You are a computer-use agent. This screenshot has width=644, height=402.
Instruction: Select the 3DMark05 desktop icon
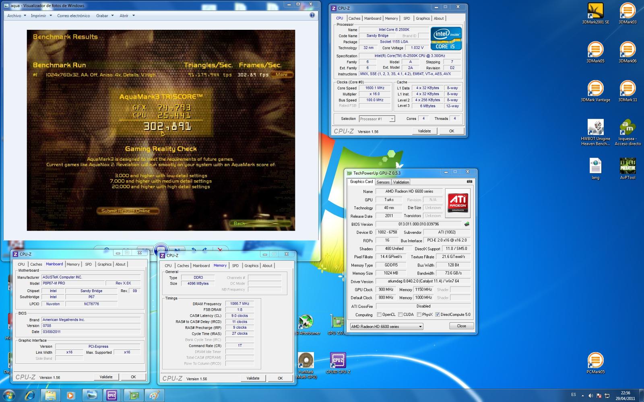coord(595,52)
